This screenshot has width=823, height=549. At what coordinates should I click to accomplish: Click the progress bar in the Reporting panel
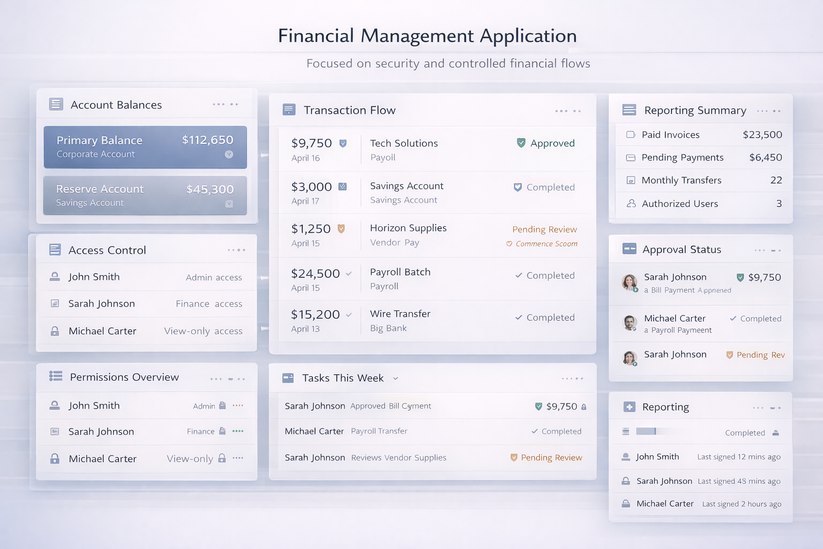(646, 432)
